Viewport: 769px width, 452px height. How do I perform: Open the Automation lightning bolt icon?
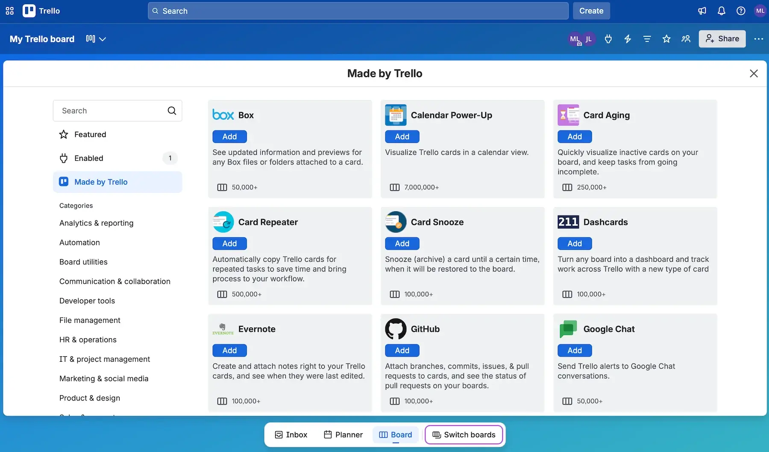click(628, 39)
